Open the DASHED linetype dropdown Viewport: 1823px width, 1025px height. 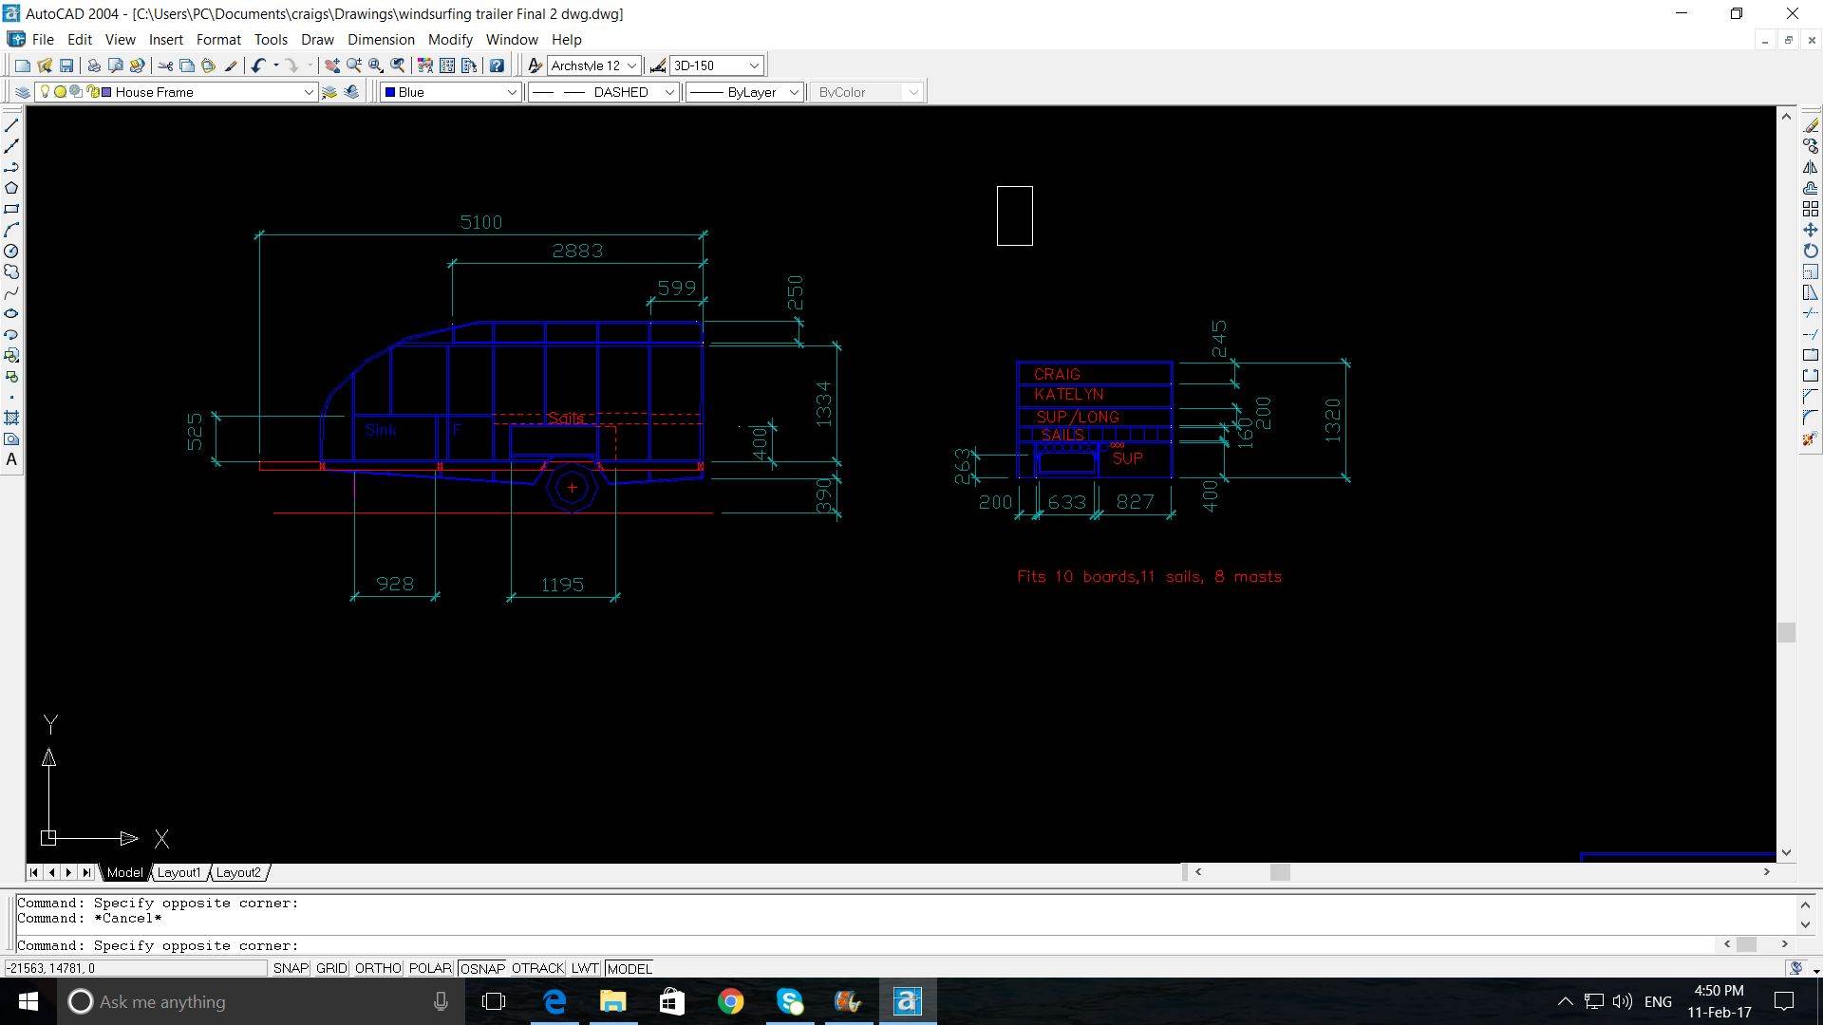[669, 92]
